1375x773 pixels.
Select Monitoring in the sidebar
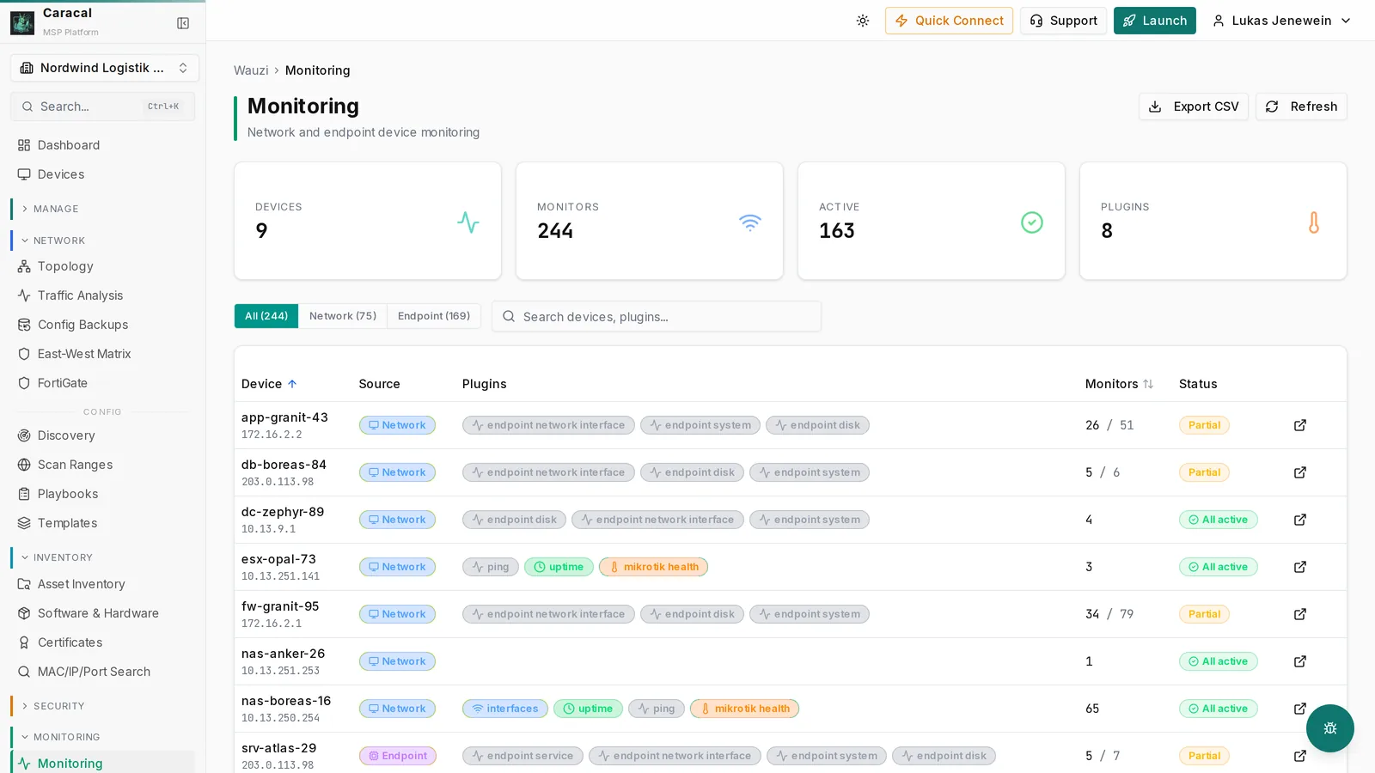pyautogui.click(x=102, y=763)
